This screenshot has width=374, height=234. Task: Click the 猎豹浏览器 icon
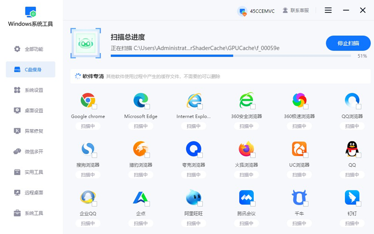coord(141,149)
